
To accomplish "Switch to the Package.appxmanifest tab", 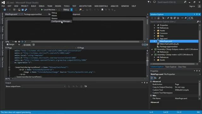I will click(x=33, y=14).
